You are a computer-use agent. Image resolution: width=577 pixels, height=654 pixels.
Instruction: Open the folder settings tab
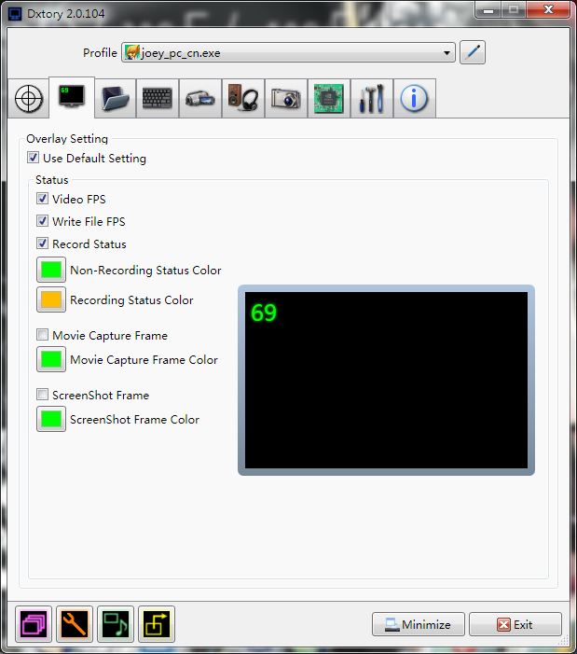coord(115,99)
